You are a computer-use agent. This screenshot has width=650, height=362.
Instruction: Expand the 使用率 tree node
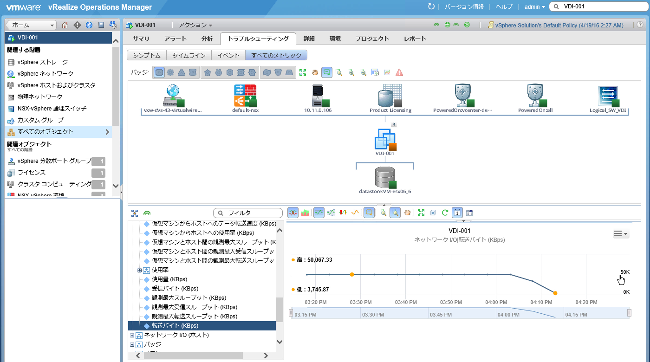coord(139,270)
